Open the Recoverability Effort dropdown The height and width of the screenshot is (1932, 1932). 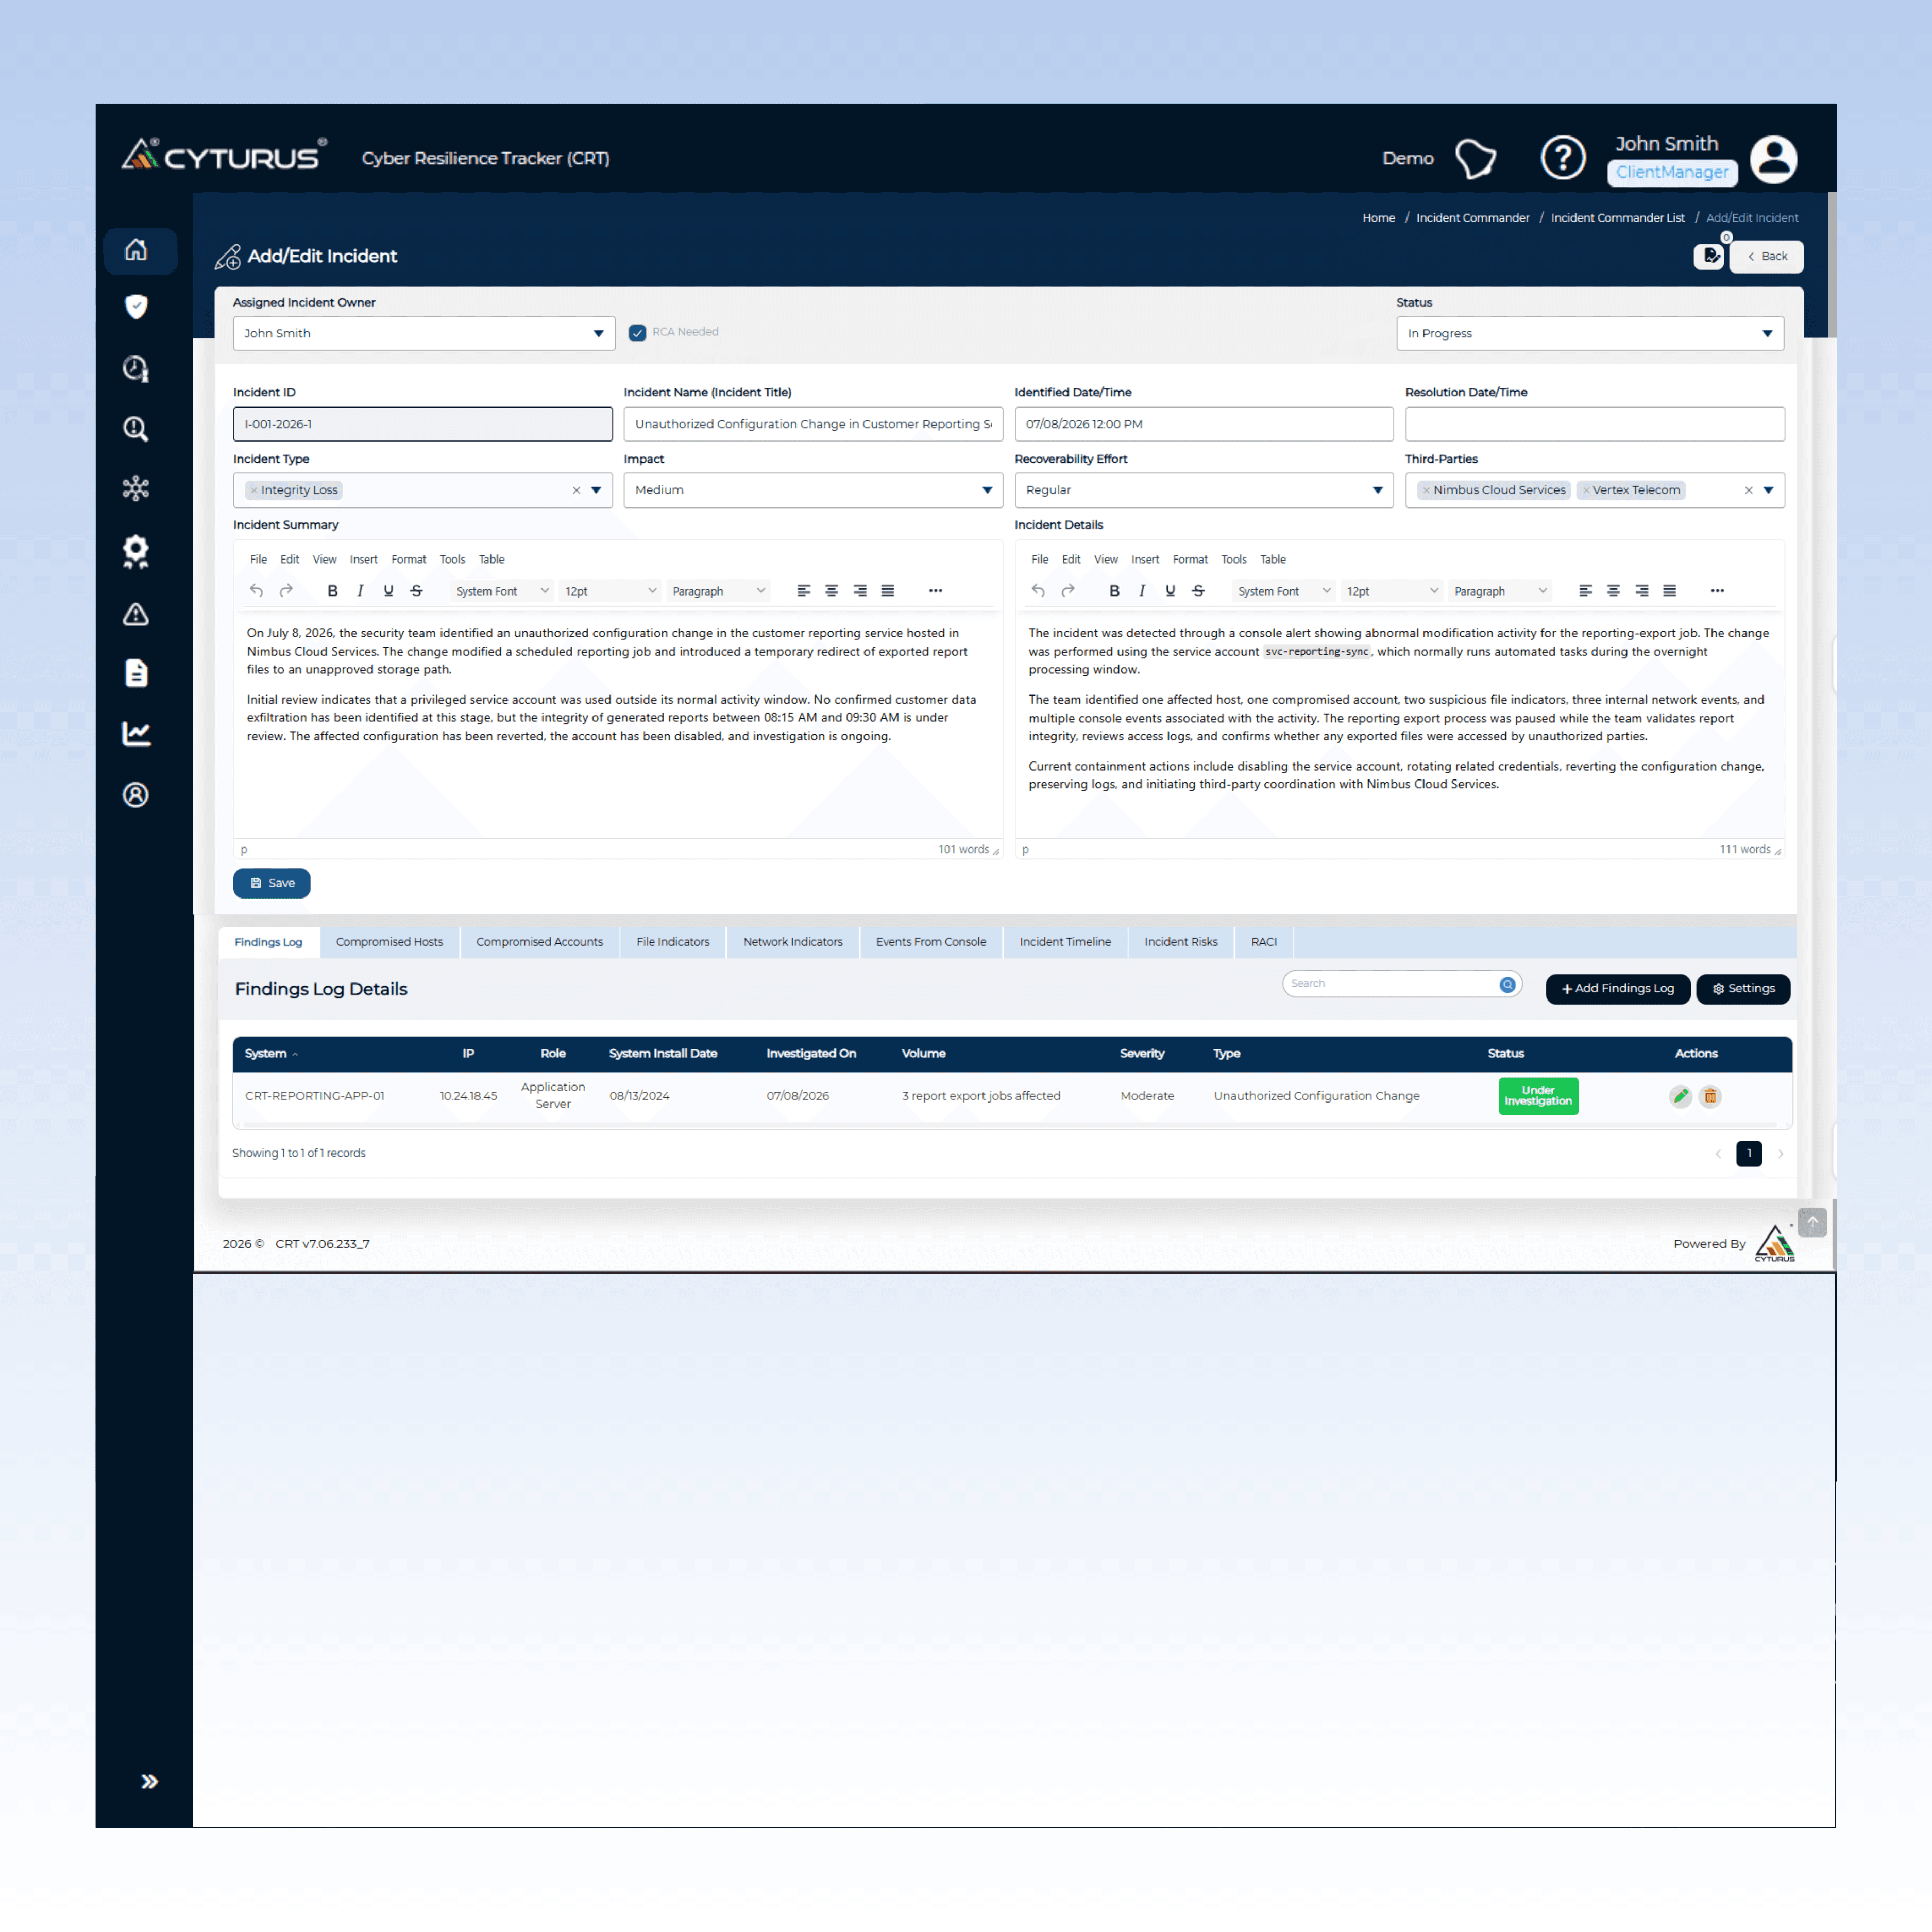click(x=1204, y=490)
